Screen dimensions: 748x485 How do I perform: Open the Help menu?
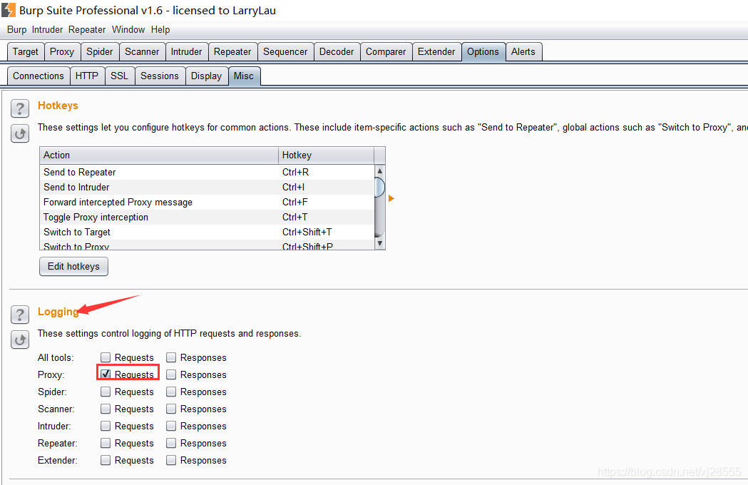[160, 29]
